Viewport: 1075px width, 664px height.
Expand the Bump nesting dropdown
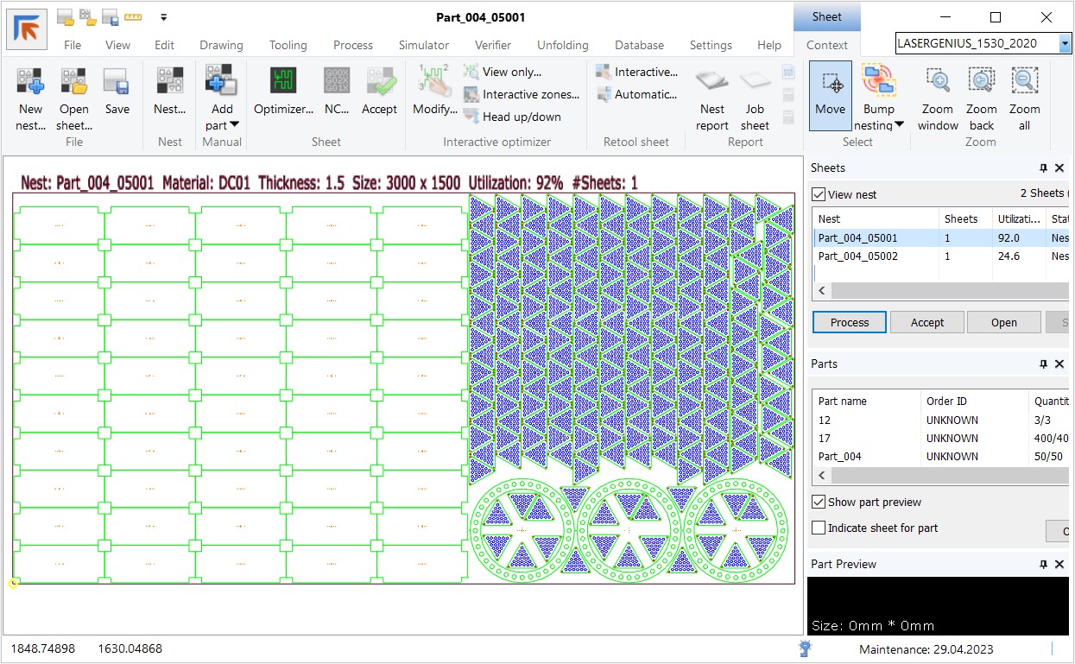(x=899, y=125)
